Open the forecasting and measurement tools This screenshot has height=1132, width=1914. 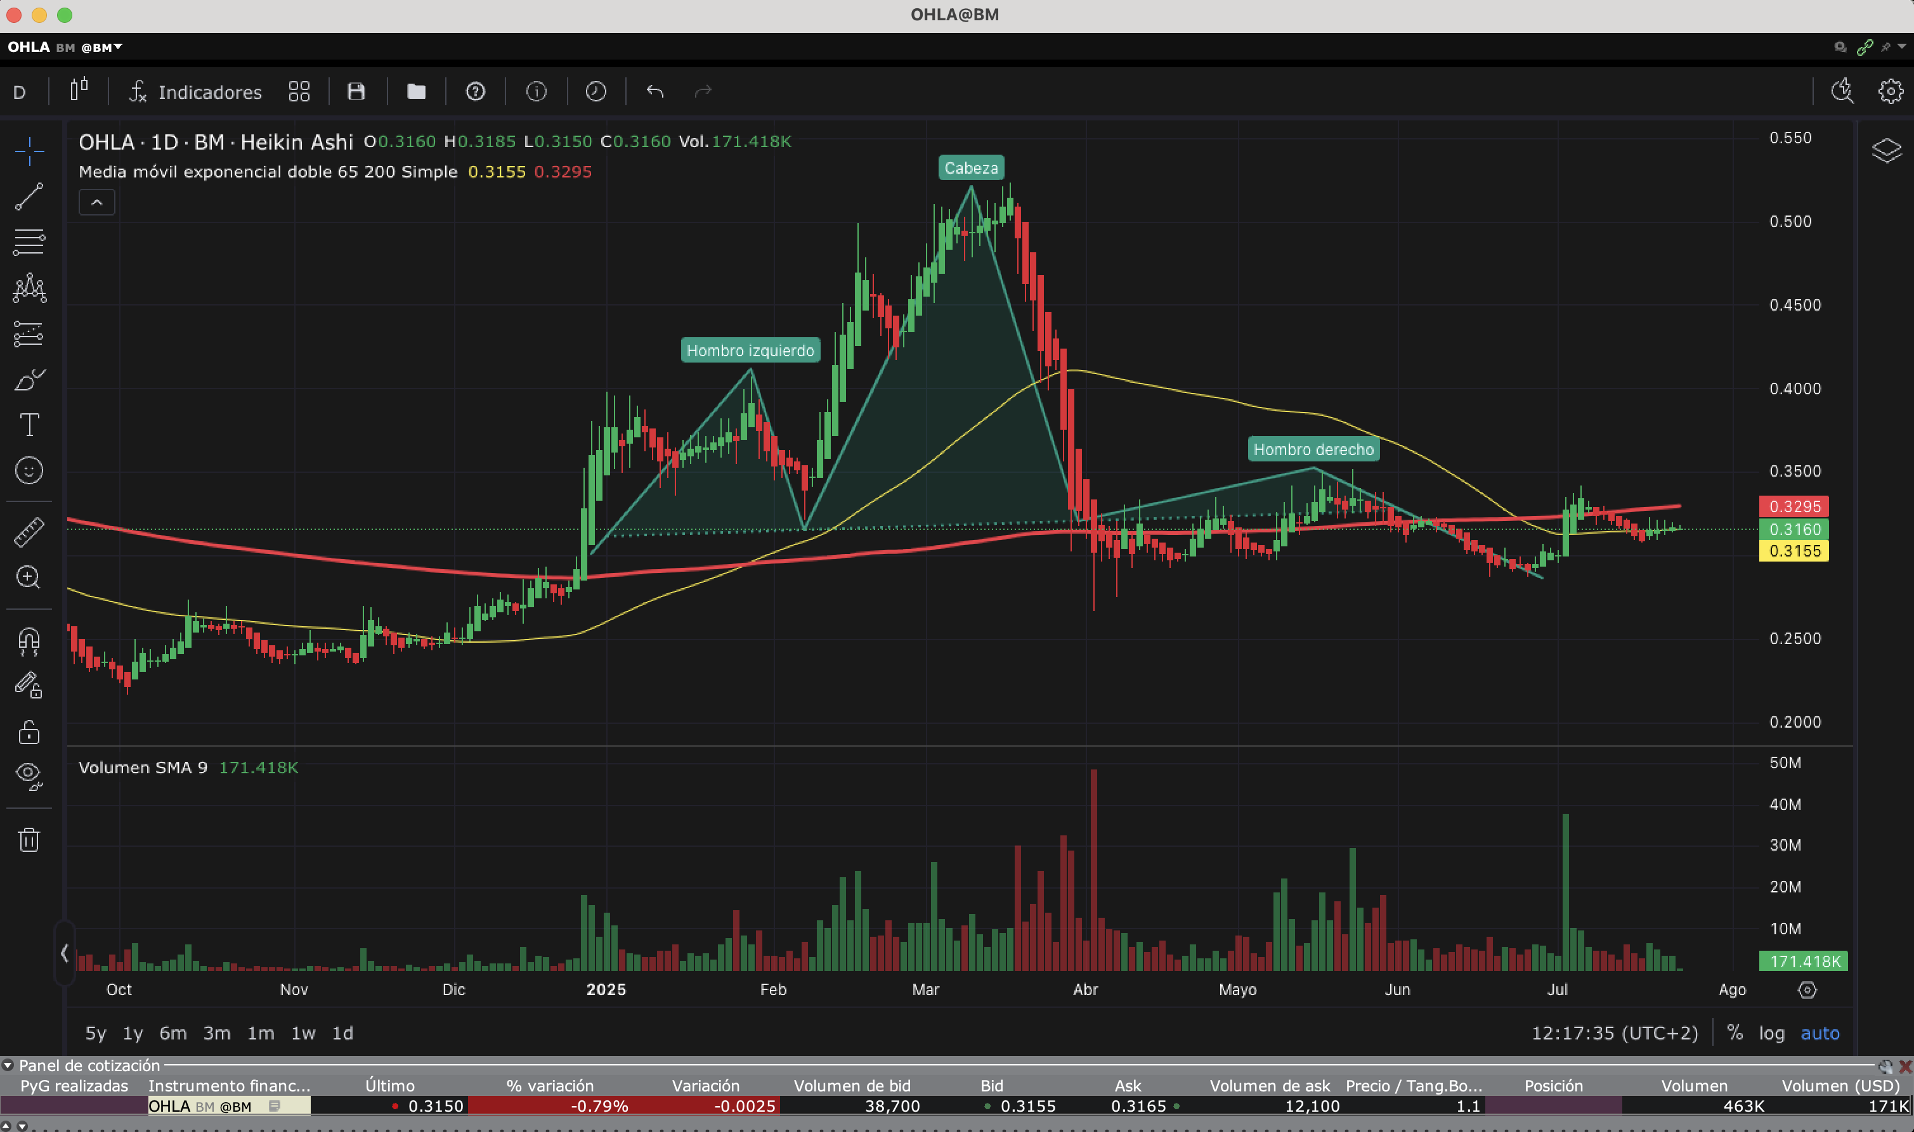click(29, 334)
